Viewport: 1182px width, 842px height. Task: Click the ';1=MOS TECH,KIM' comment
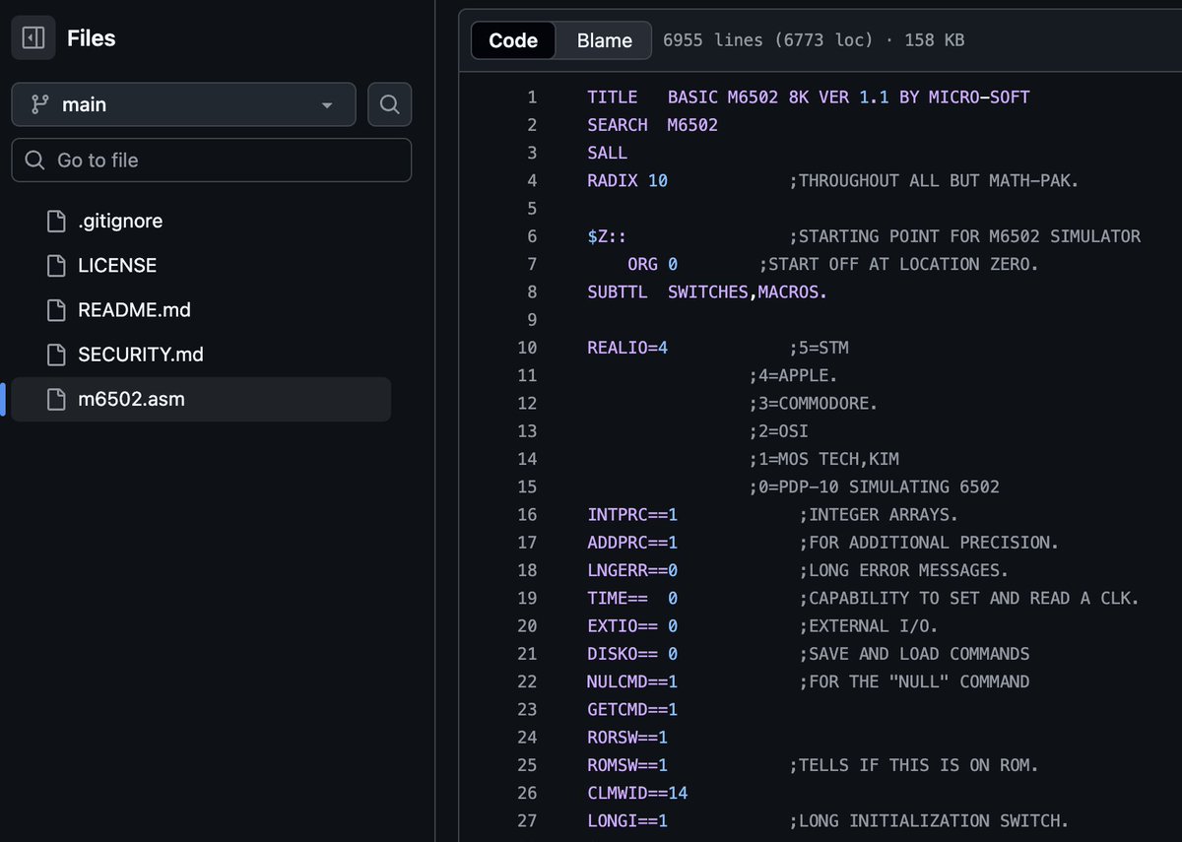pyautogui.click(x=823, y=459)
